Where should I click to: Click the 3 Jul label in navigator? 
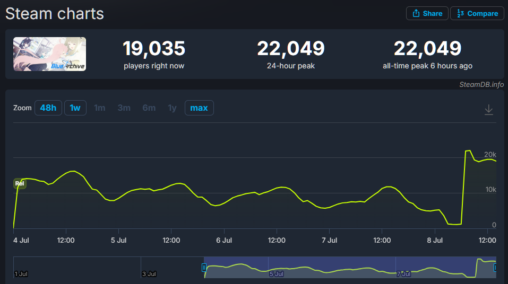pyautogui.click(x=149, y=274)
